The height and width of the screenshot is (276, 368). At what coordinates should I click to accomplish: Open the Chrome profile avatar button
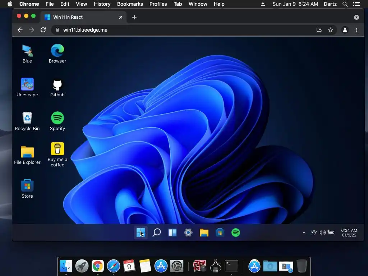point(345,30)
